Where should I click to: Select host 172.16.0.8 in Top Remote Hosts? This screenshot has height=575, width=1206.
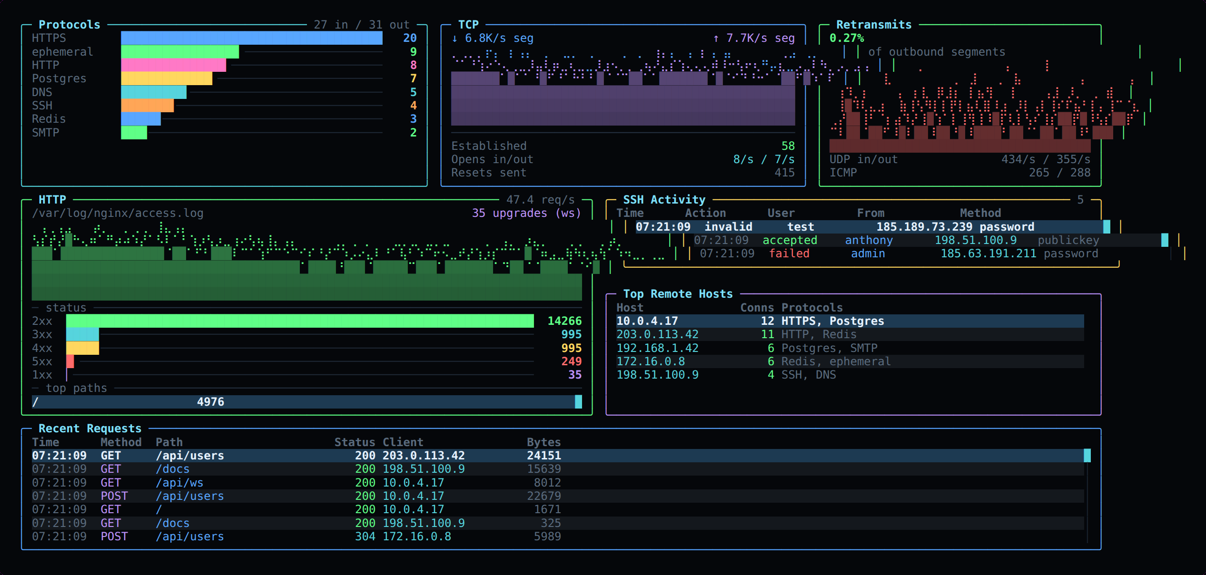click(x=850, y=361)
